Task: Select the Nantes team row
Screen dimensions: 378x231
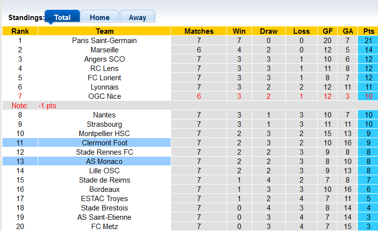Action: pyautogui.click(x=104, y=115)
